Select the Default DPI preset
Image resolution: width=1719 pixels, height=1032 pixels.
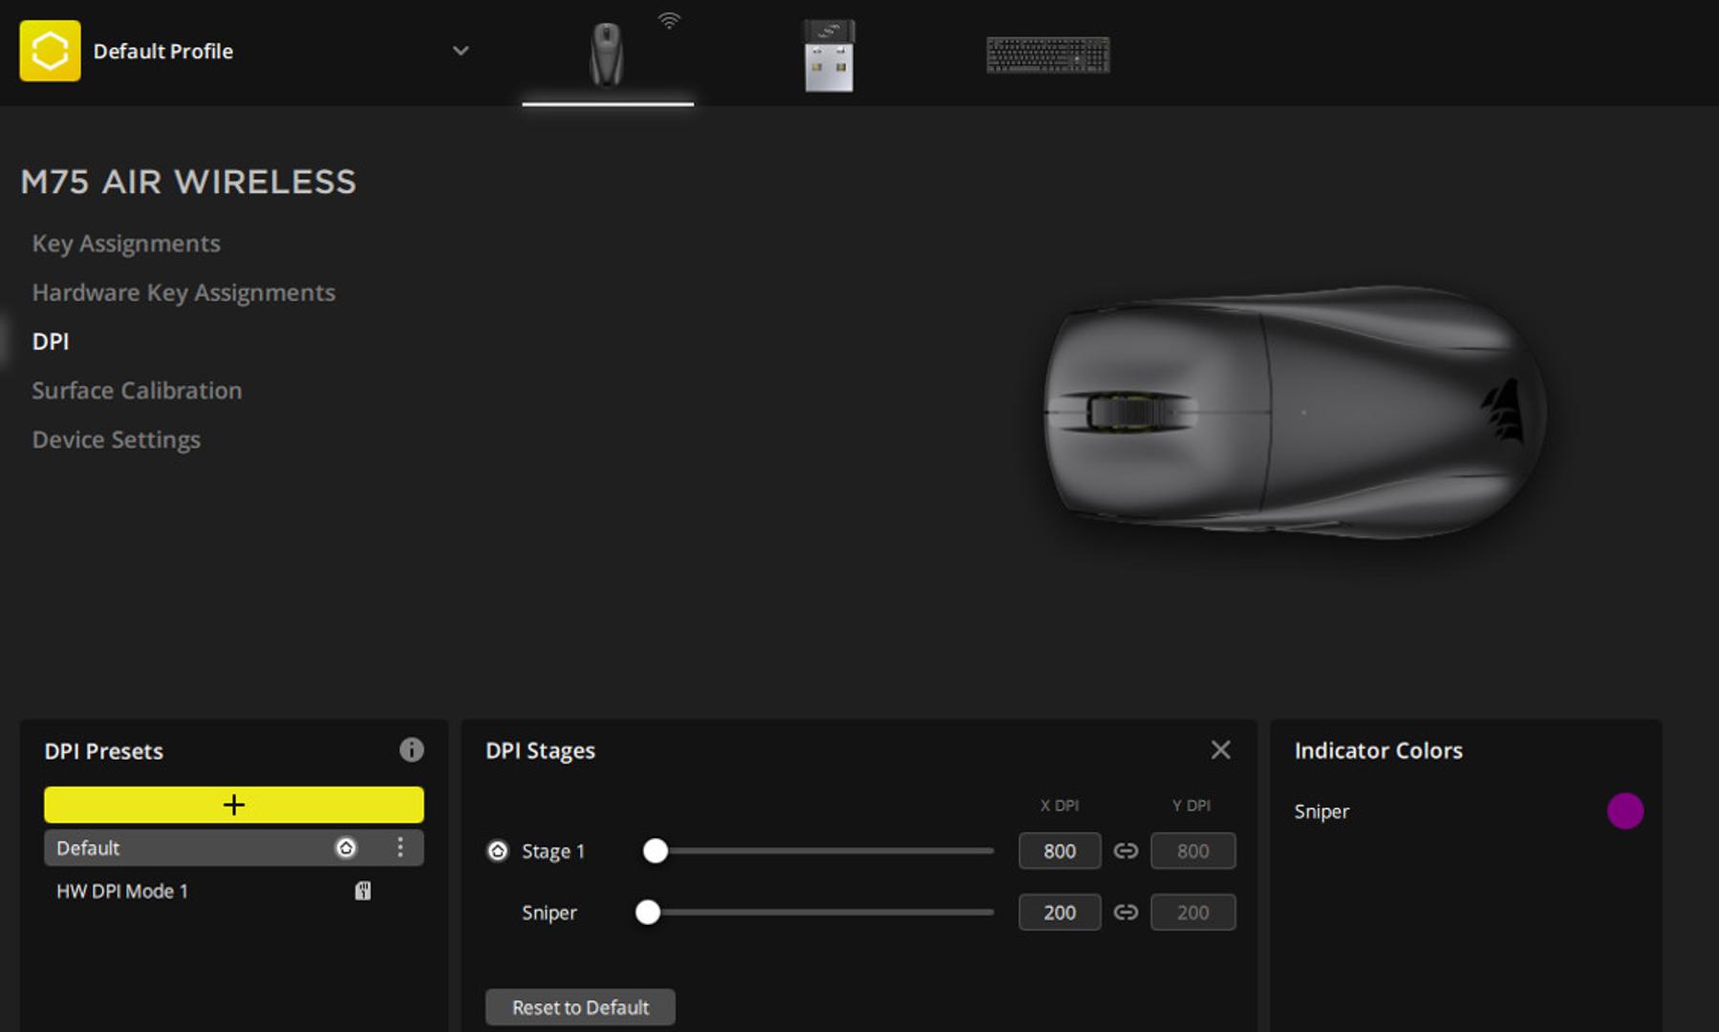click(234, 848)
